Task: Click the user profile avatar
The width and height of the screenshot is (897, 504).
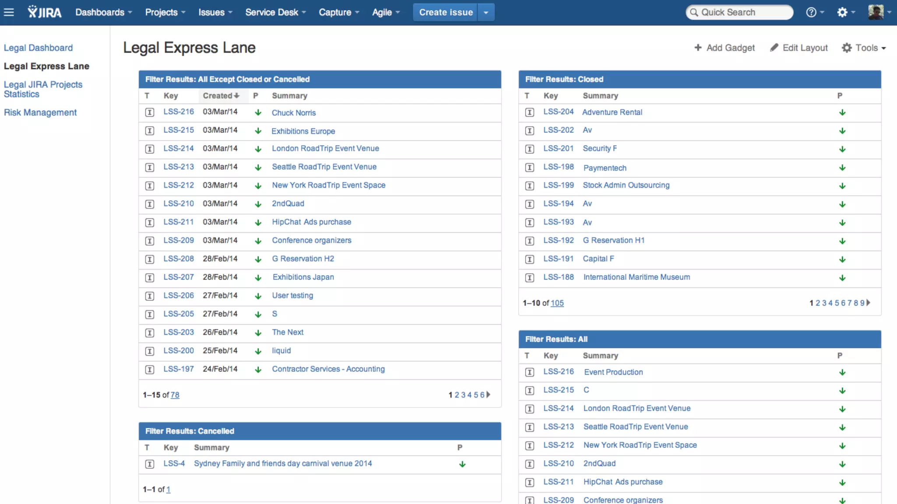Action: 876,12
